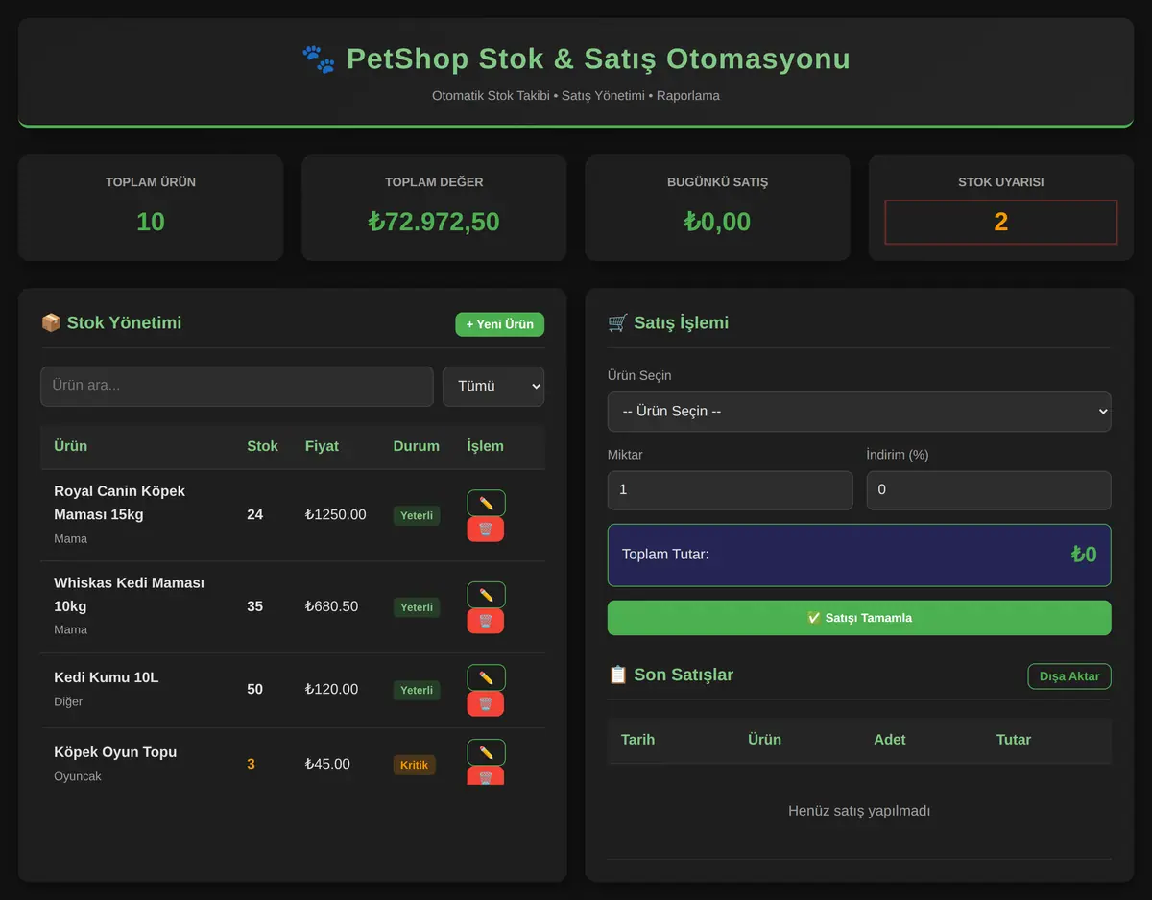Edit Royal Canin Köpek Maması with pencil icon
Screen dimensions: 1152x900
[486, 503]
